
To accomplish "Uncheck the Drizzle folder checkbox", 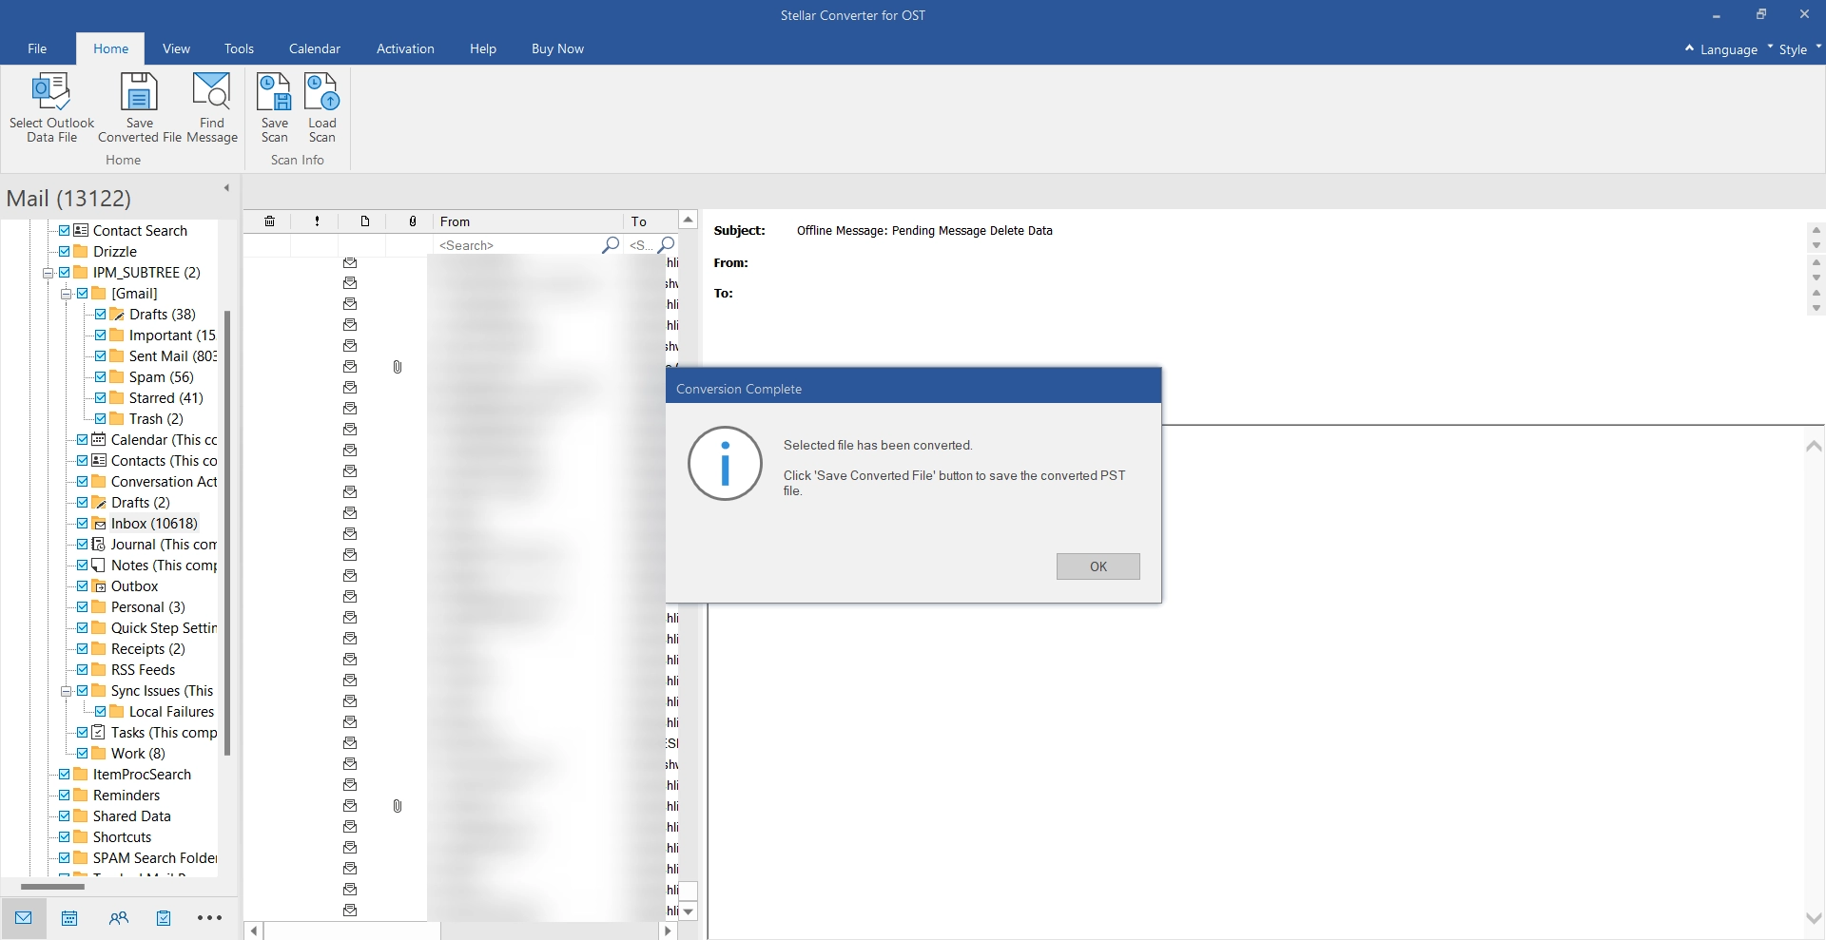I will point(65,252).
